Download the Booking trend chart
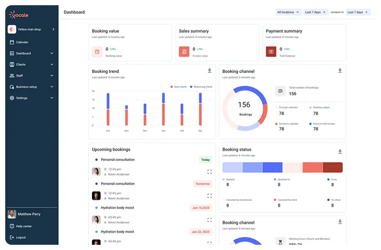The height and width of the screenshot is (250, 381). point(210,71)
